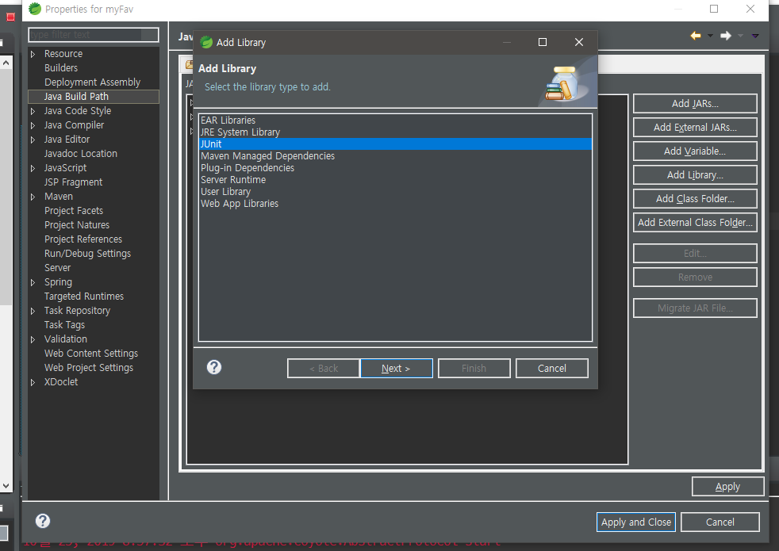Open Project Facets page
Viewport: 779px width, 551px height.
point(74,211)
